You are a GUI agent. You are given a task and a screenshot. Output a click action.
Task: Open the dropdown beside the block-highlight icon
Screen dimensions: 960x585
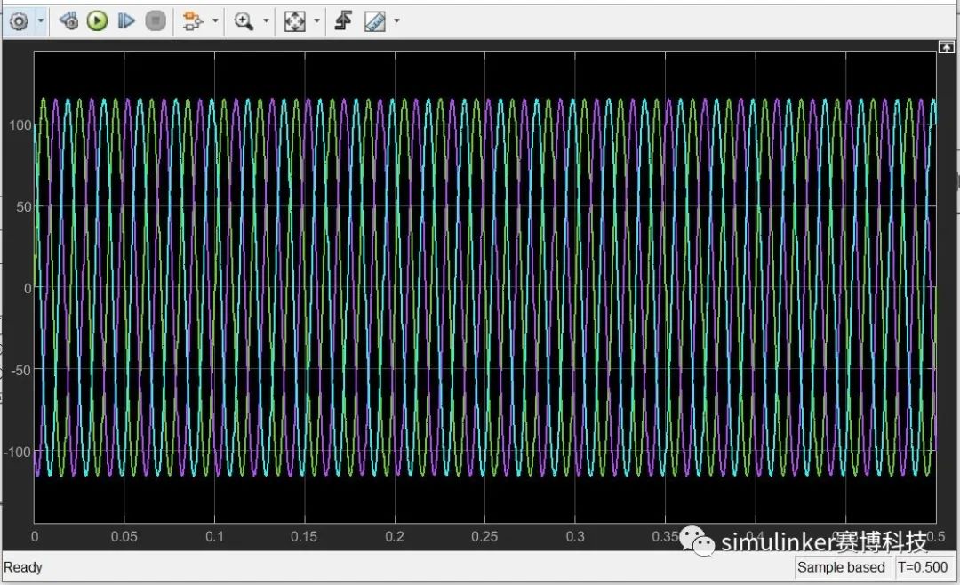pyautogui.click(x=213, y=21)
